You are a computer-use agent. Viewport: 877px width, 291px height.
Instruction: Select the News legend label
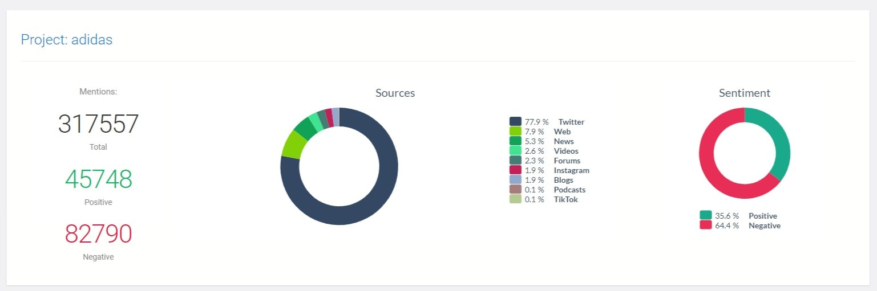point(564,141)
